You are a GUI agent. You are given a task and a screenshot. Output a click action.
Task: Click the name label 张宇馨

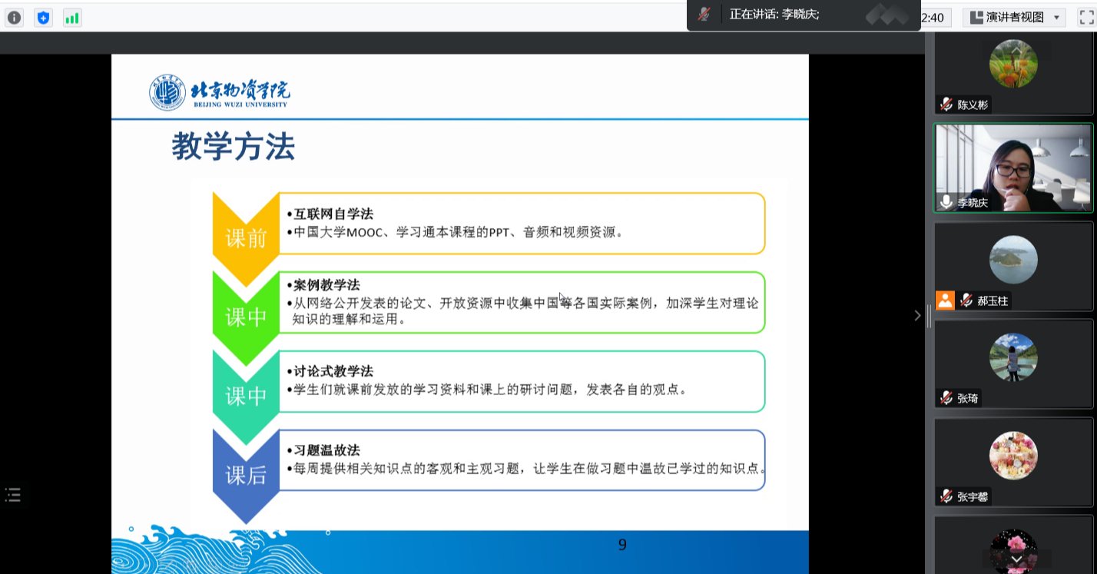tap(972, 496)
